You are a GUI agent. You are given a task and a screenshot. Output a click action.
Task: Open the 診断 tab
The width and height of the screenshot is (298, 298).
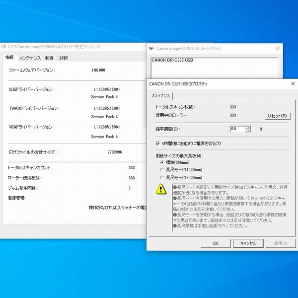click(x=64, y=58)
